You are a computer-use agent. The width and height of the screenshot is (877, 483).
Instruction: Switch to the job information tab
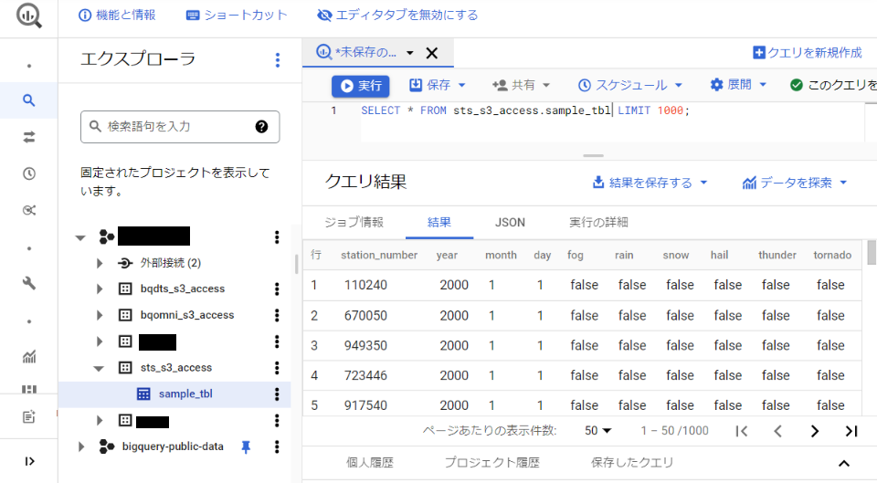tap(354, 222)
